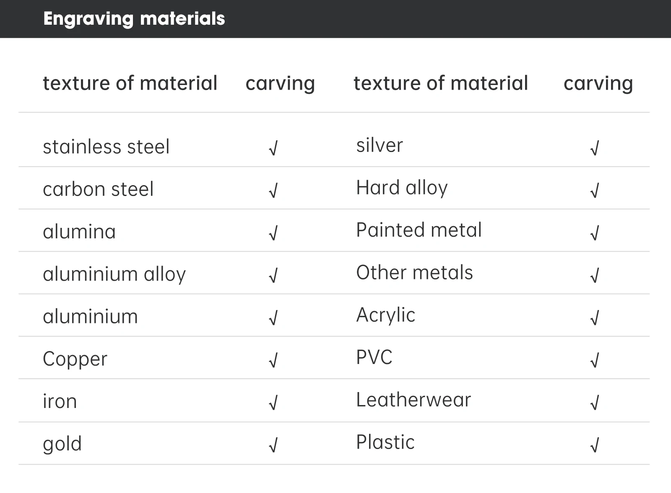Viewport: 671px width, 493px height.
Task: Click the checkmark next to gold
Action: point(273,446)
